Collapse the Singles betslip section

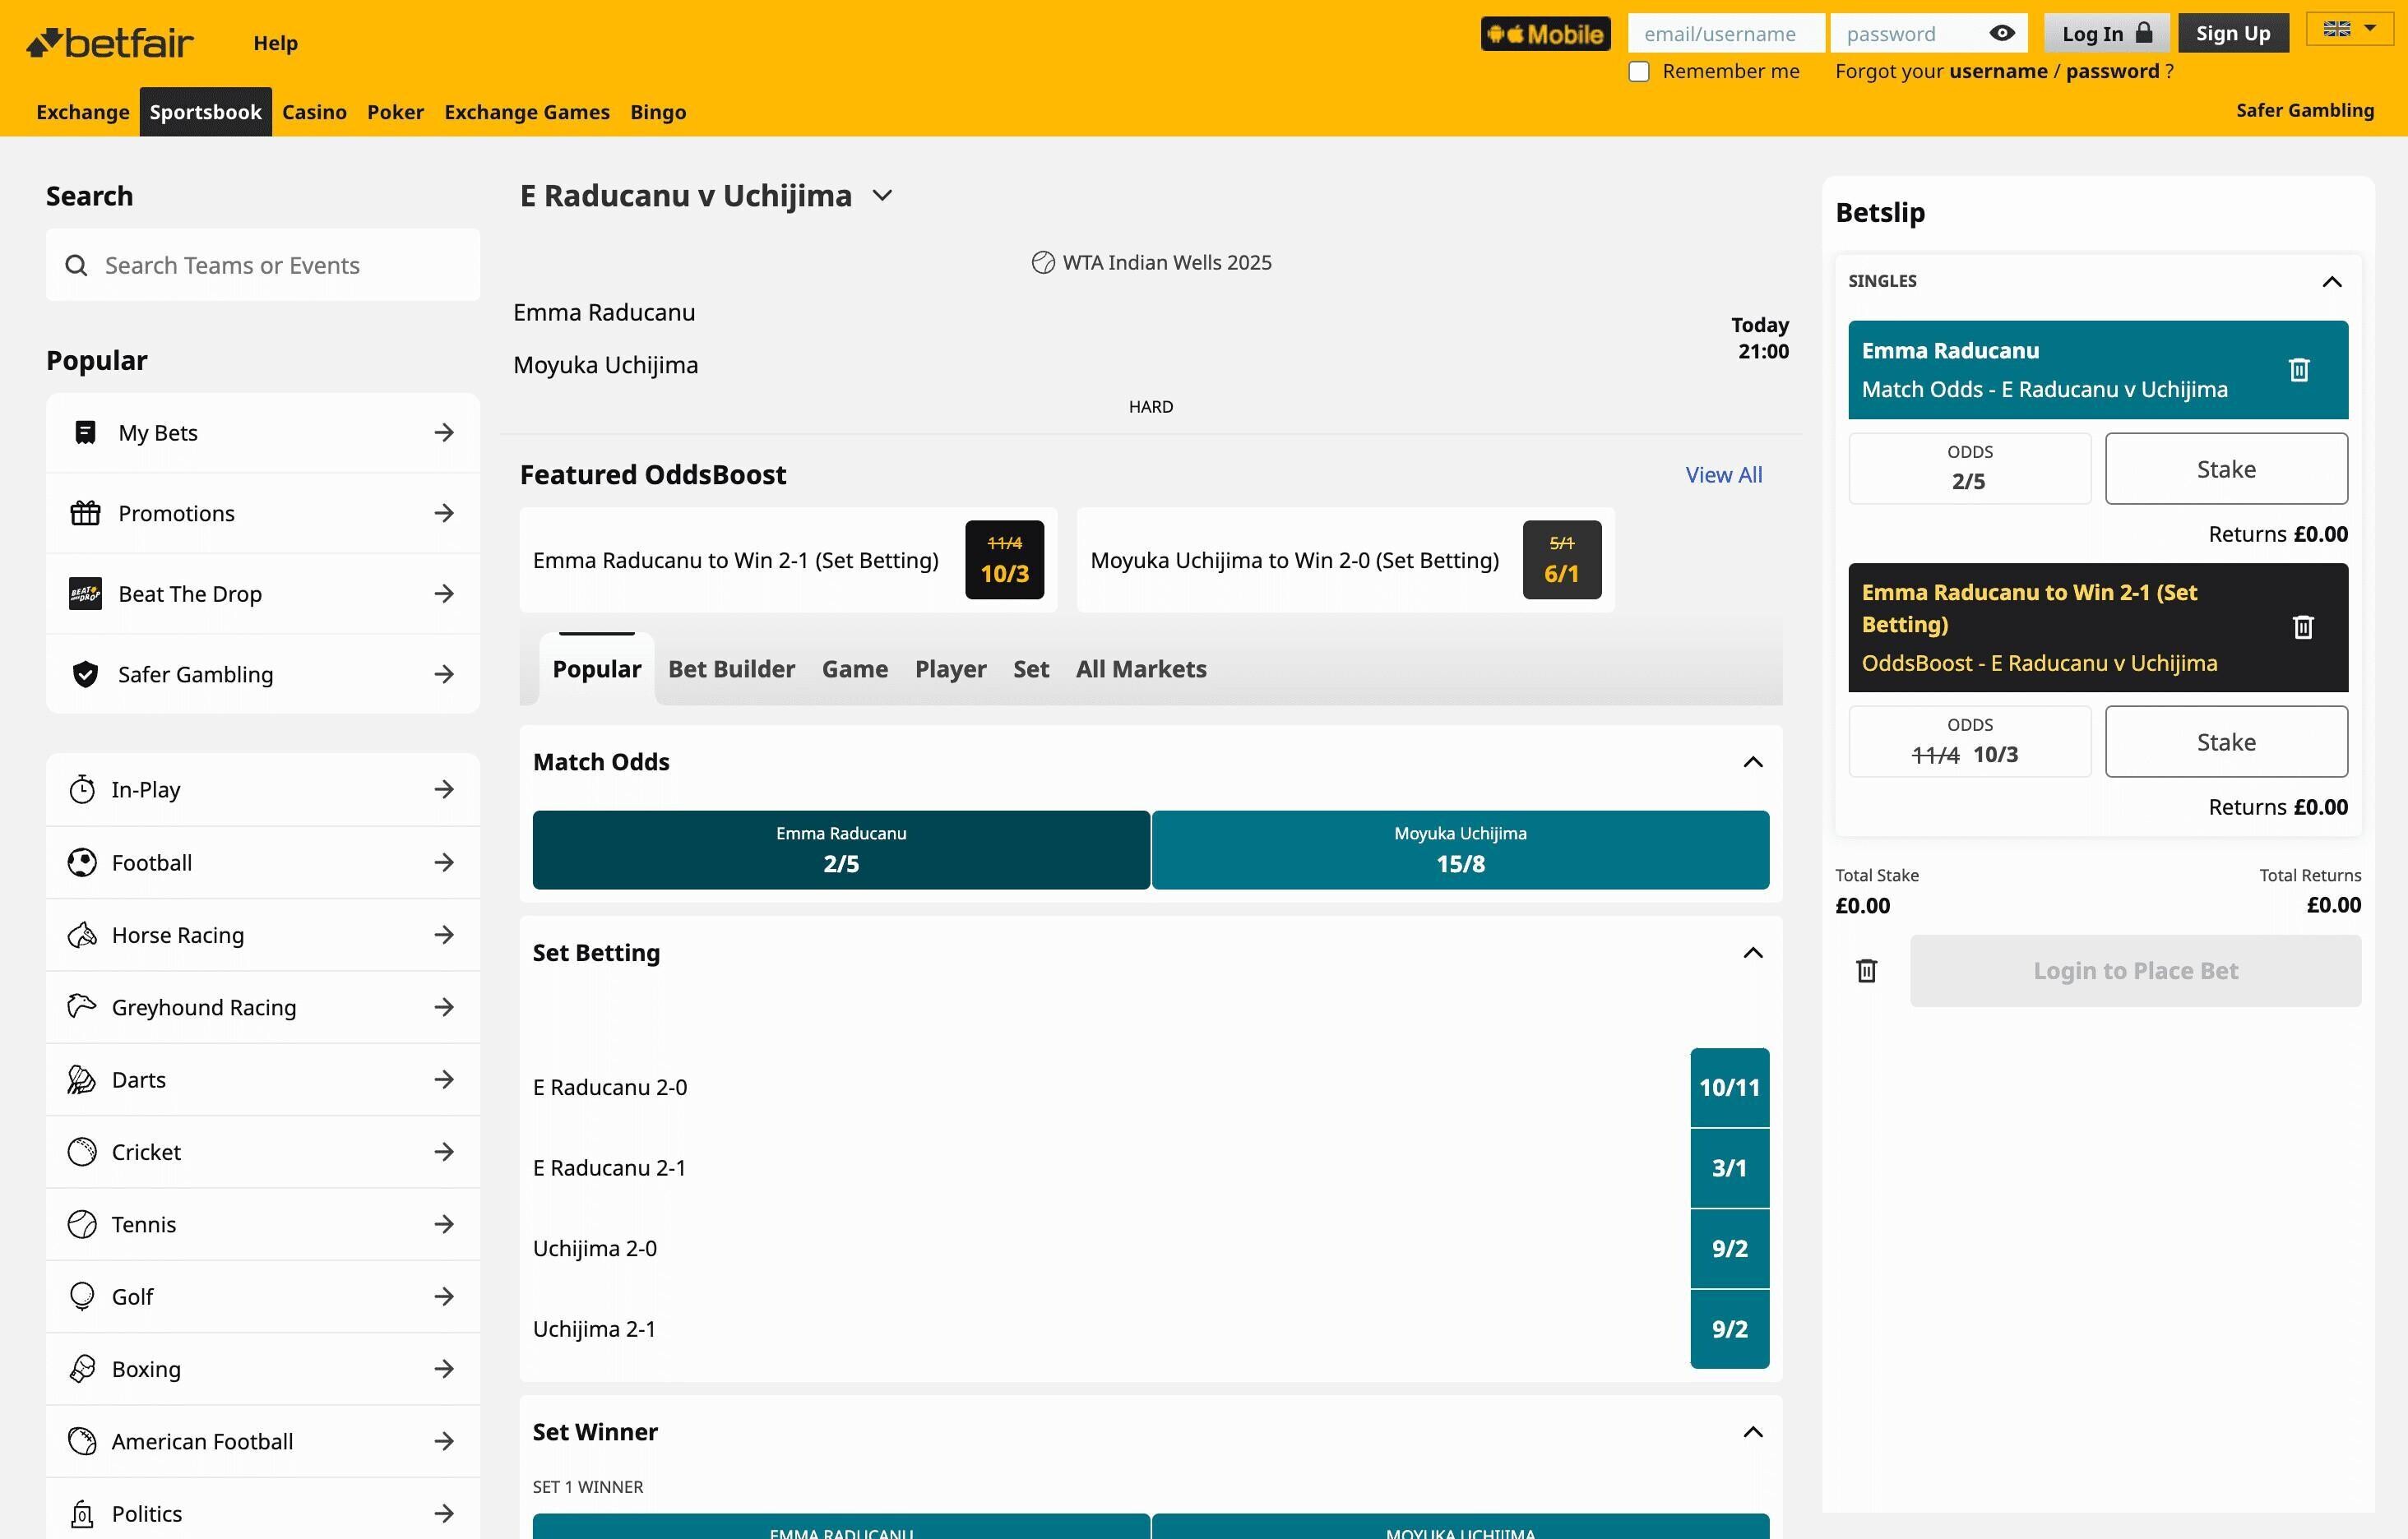[2331, 282]
